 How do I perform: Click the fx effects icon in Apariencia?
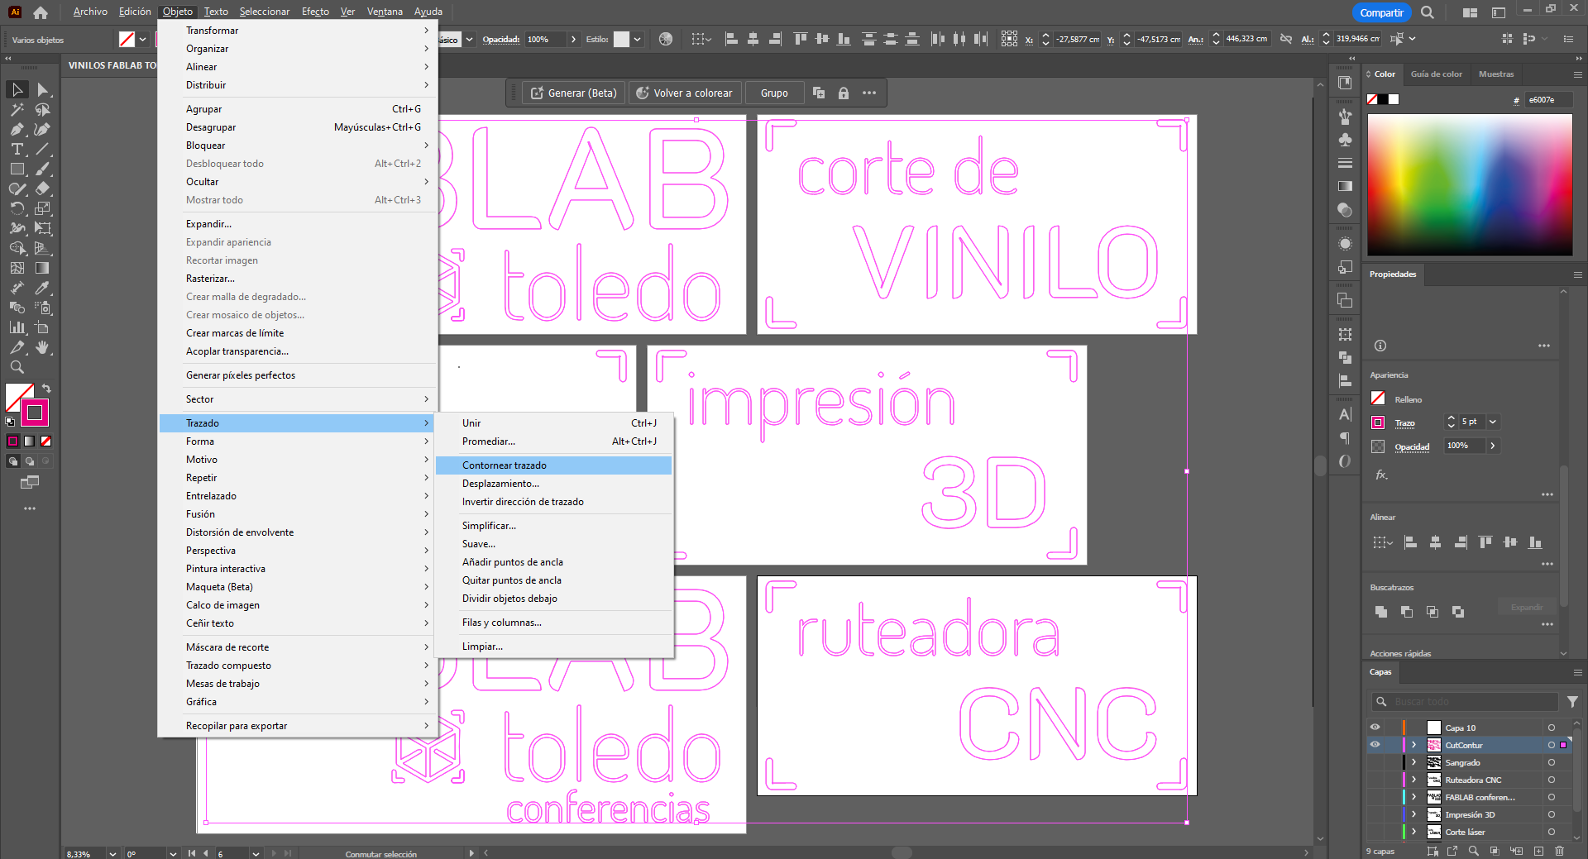pos(1381,475)
